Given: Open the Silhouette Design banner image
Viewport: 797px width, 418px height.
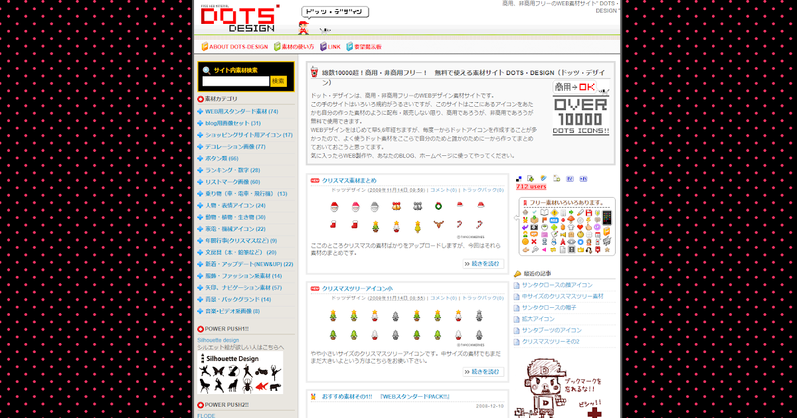Looking at the screenshot, I should tap(240, 373).
